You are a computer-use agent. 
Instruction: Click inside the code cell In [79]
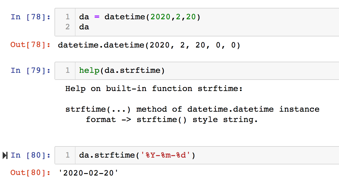tap(197, 71)
